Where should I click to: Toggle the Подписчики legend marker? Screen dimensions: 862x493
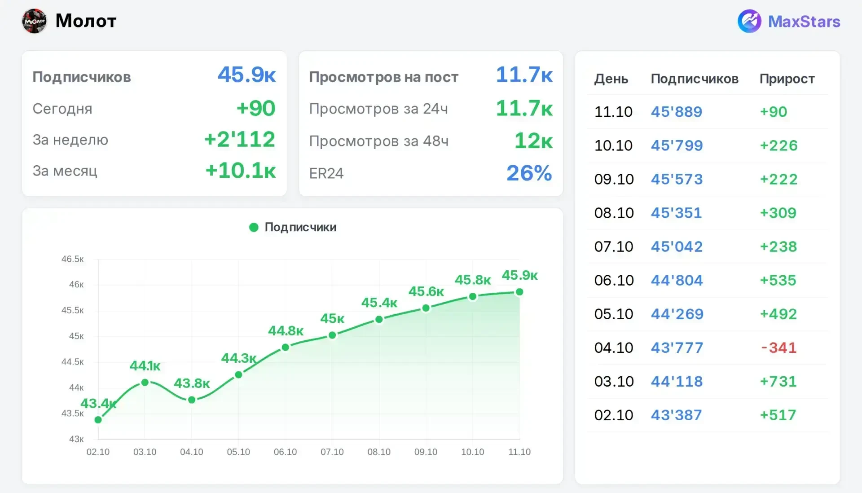tap(254, 227)
